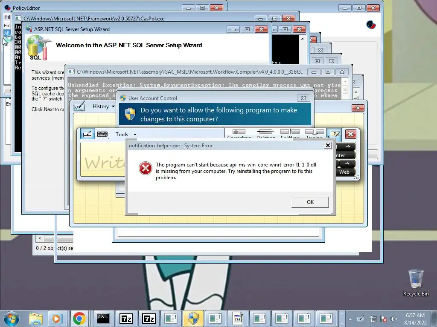Click the console scroll up arrow

tap(303, 39)
